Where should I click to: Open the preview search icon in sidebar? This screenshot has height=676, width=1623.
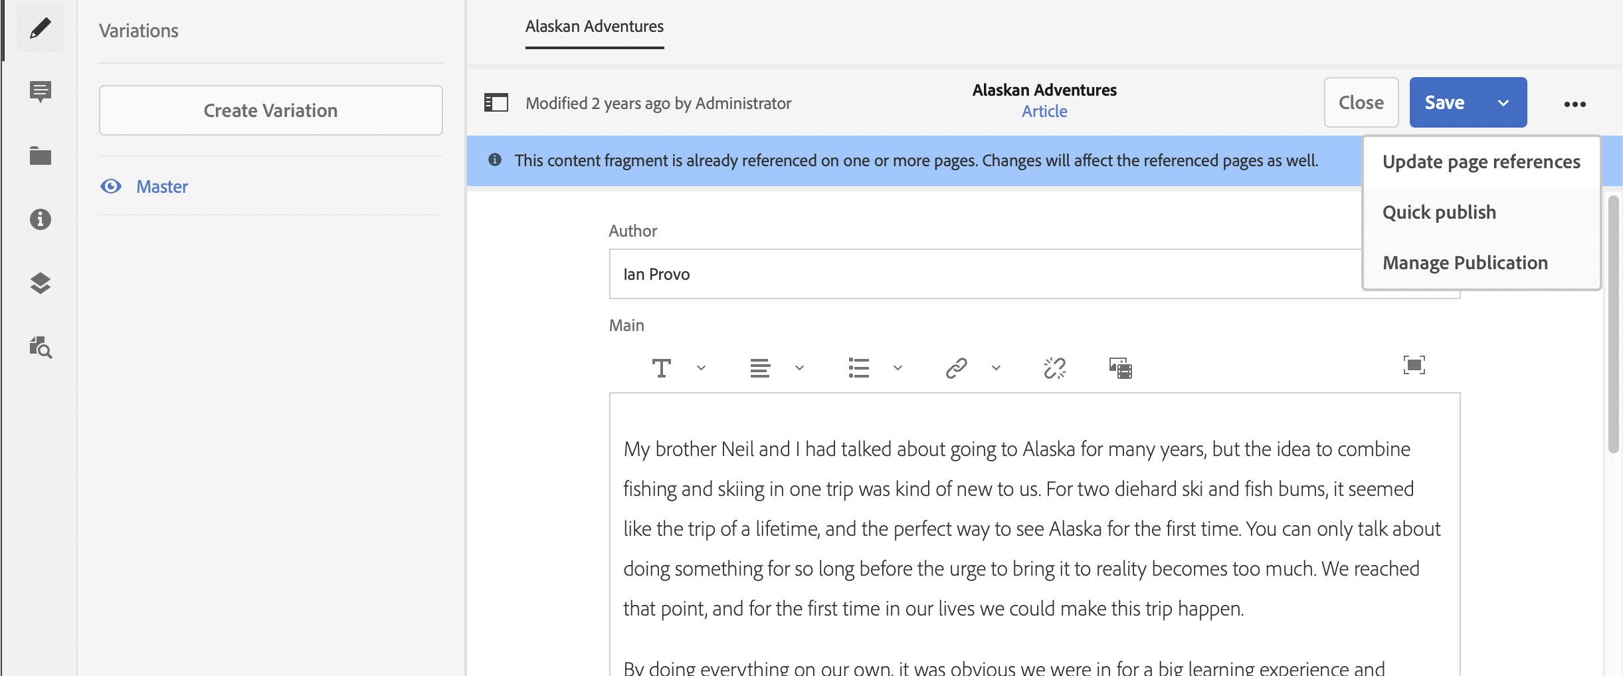[41, 347]
